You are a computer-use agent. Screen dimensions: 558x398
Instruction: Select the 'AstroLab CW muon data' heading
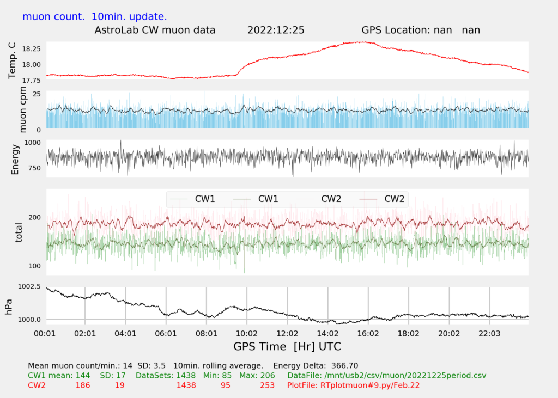point(155,30)
